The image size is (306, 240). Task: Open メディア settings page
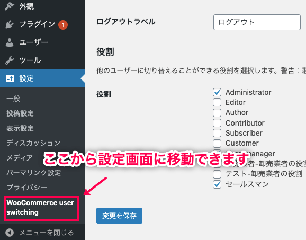click(x=20, y=158)
